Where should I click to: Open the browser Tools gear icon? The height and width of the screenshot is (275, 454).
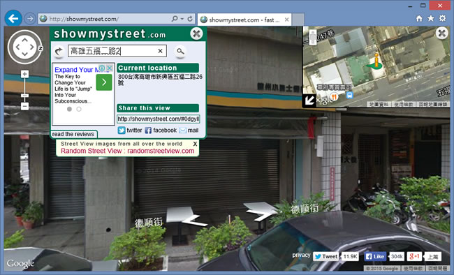[x=442, y=19]
